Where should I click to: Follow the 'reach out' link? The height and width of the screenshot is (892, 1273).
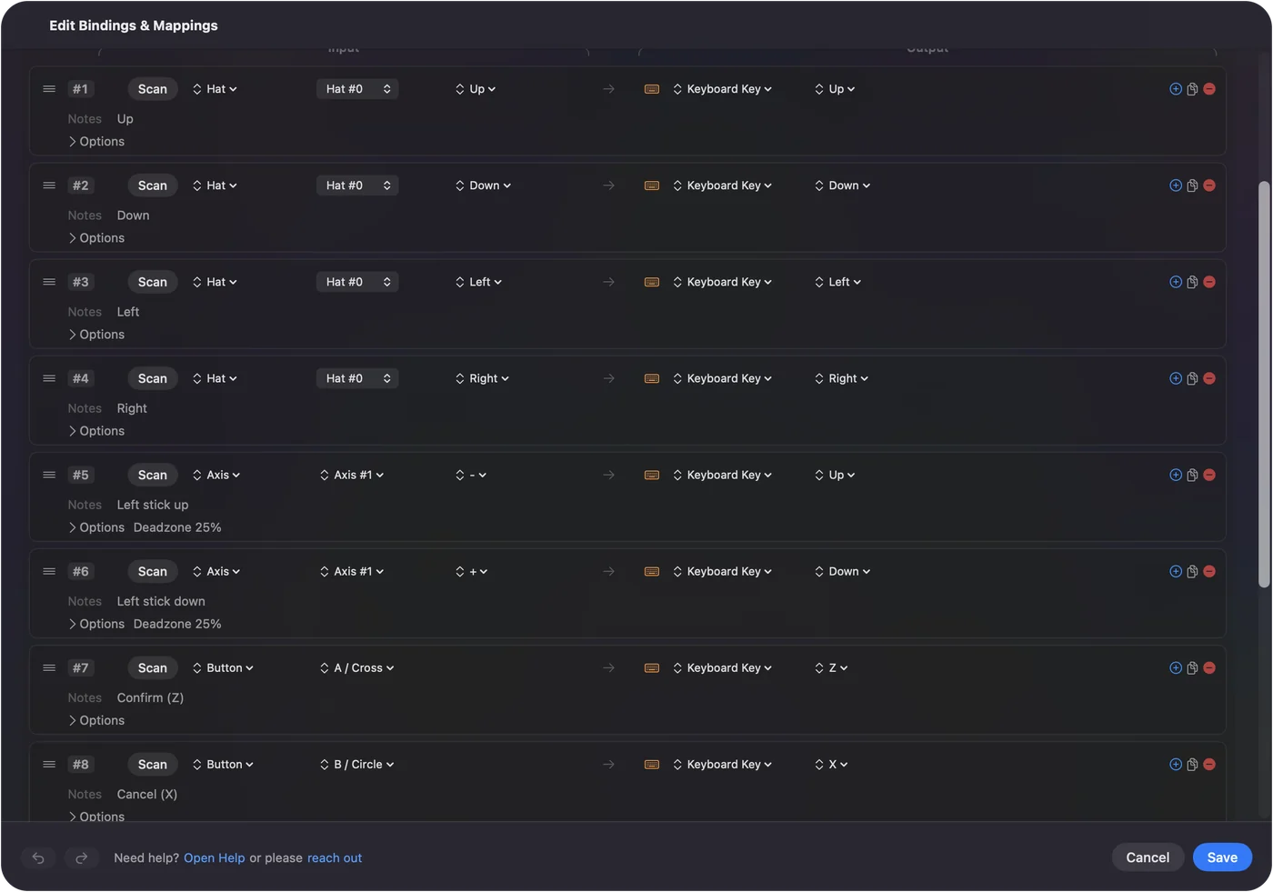(x=335, y=858)
